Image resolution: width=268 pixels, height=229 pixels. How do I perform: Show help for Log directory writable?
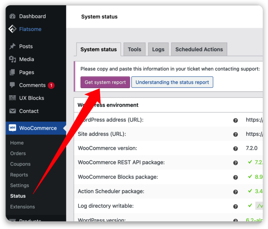point(236,206)
